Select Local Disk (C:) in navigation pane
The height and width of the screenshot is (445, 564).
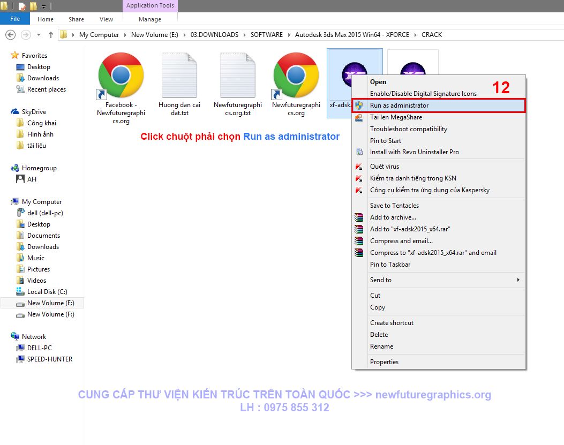[47, 292]
